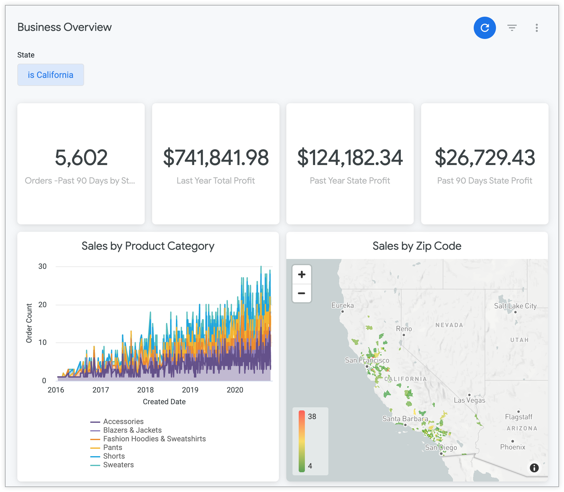
Task: Zoom in on the Sales by Zip Code map
Action: tap(301, 274)
